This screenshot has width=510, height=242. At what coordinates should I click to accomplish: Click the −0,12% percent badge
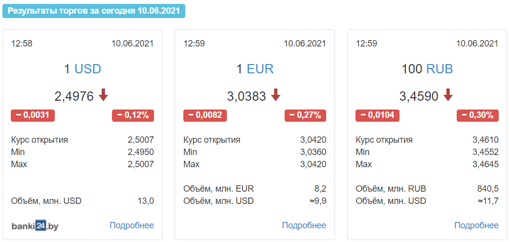point(133,115)
